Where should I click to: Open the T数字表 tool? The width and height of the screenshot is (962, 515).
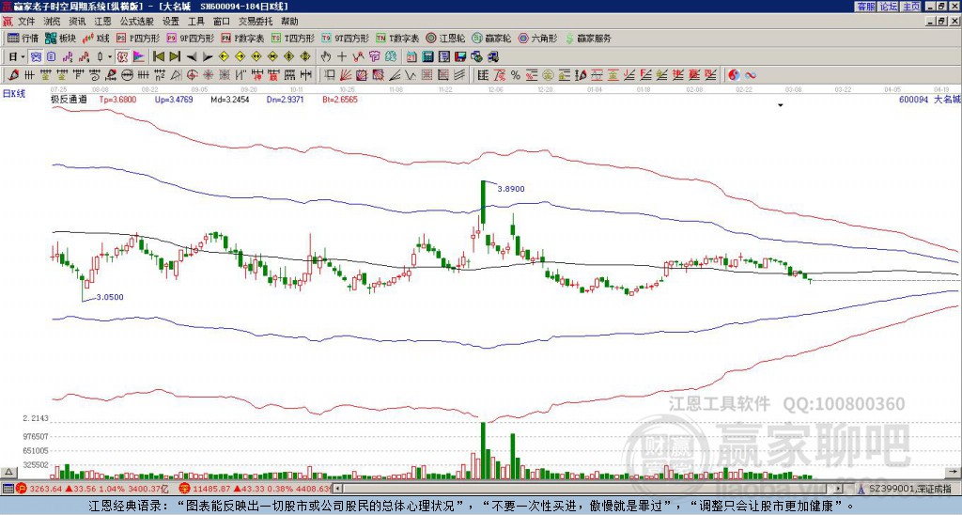(x=397, y=38)
